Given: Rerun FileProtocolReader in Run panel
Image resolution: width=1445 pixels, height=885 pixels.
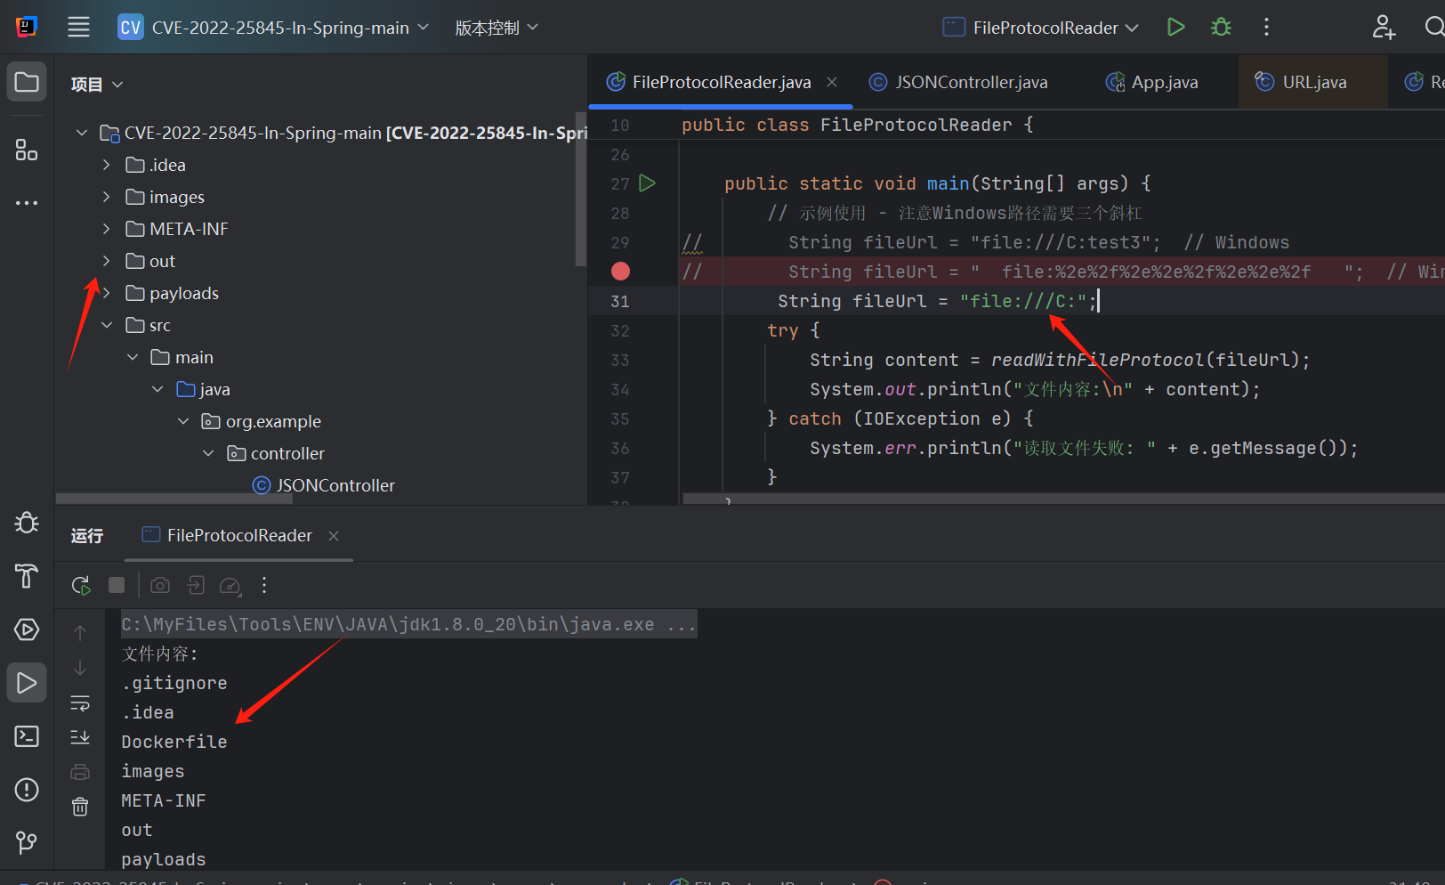Looking at the screenshot, I should 81,585.
